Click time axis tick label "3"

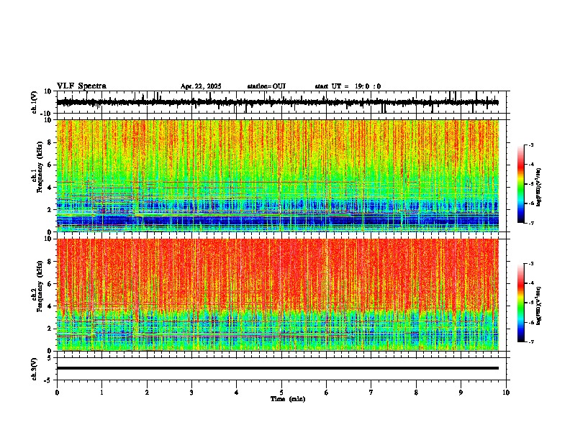(191, 393)
